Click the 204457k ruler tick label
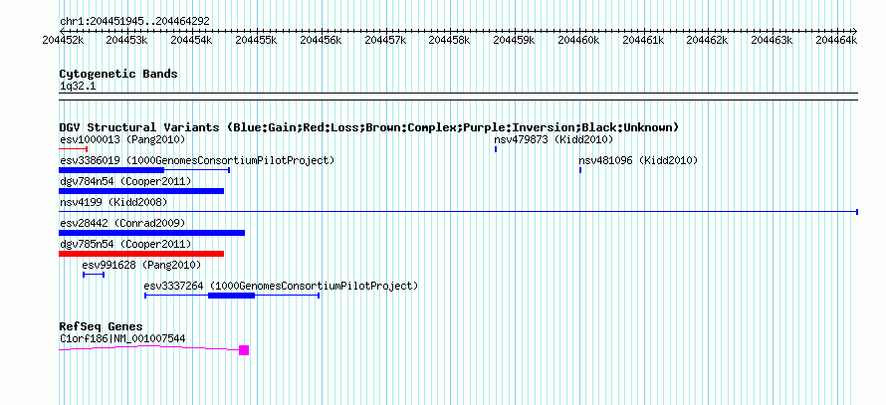886x405 pixels. (386, 40)
